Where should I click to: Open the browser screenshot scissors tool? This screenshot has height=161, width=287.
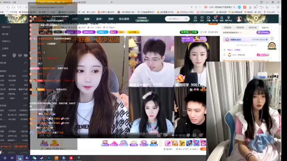point(255,7)
